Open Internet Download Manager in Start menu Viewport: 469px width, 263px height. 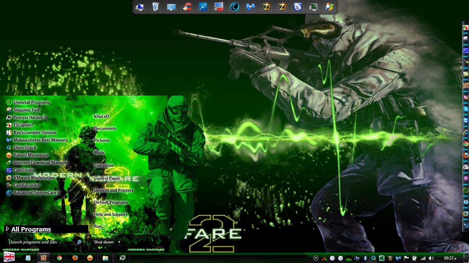click(x=37, y=163)
